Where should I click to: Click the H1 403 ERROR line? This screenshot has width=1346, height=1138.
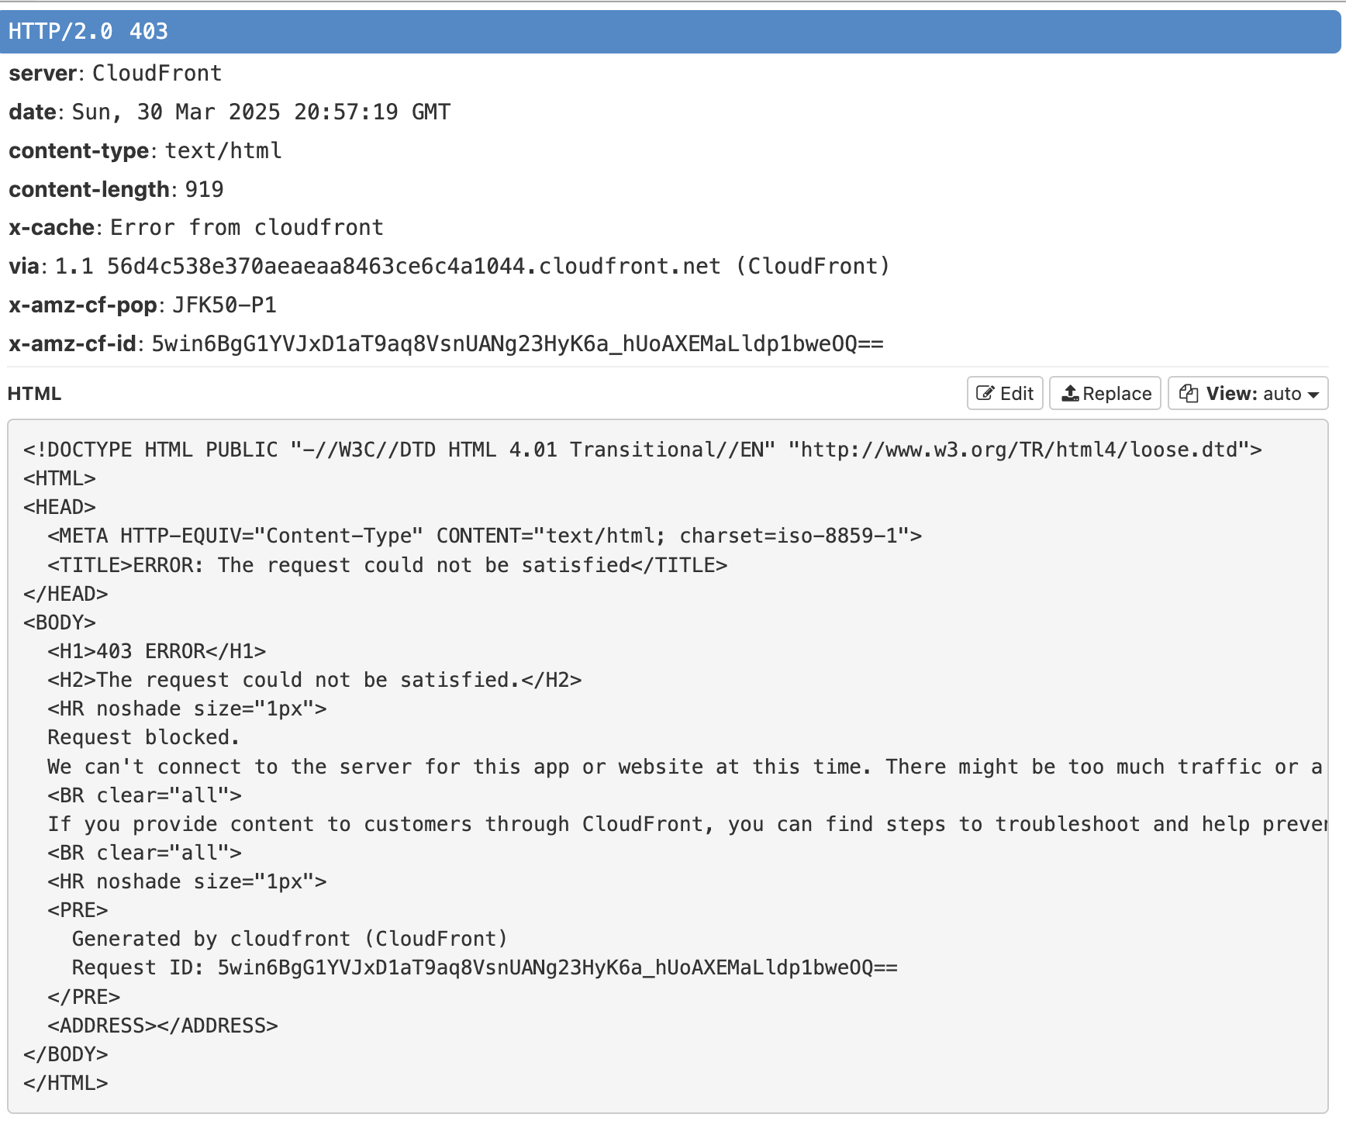[157, 651]
